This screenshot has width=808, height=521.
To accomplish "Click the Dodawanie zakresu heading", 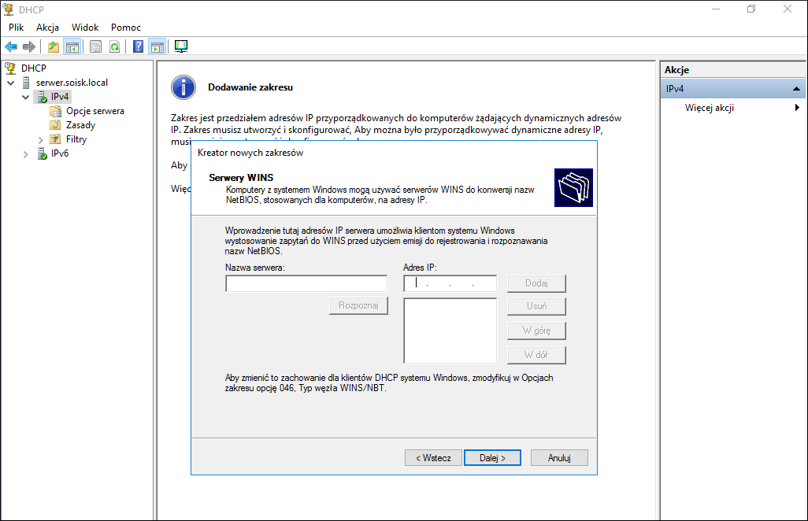I will point(250,87).
